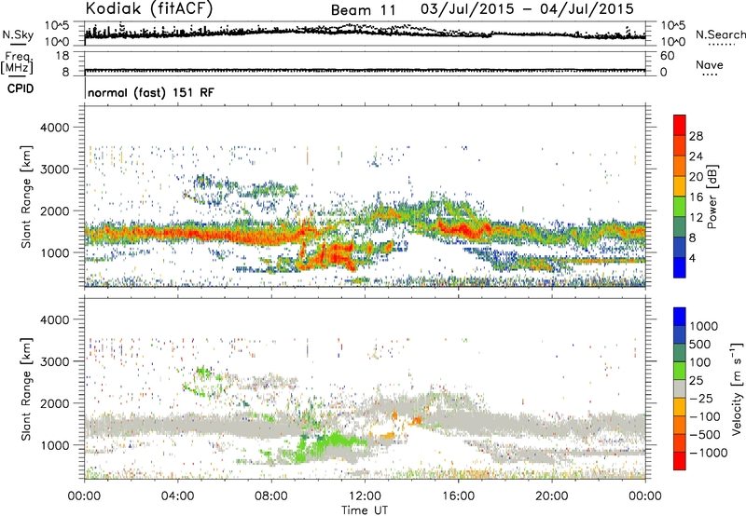Click the CPID start marker line
The width and height of the screenshot is (746, 516).
85,89
